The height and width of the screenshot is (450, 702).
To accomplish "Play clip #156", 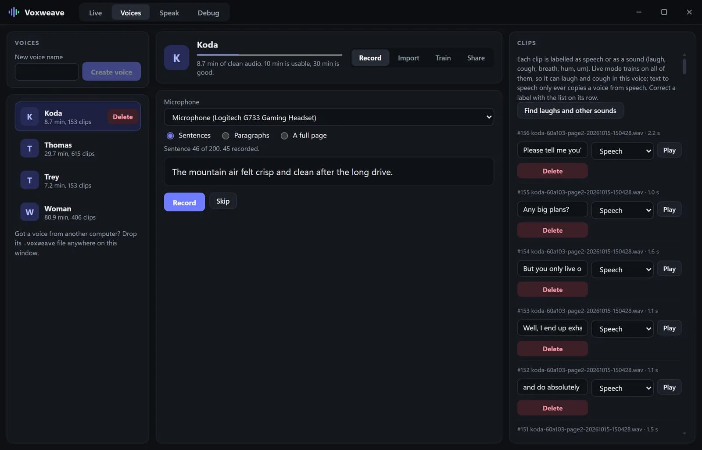I will (669, 150).
